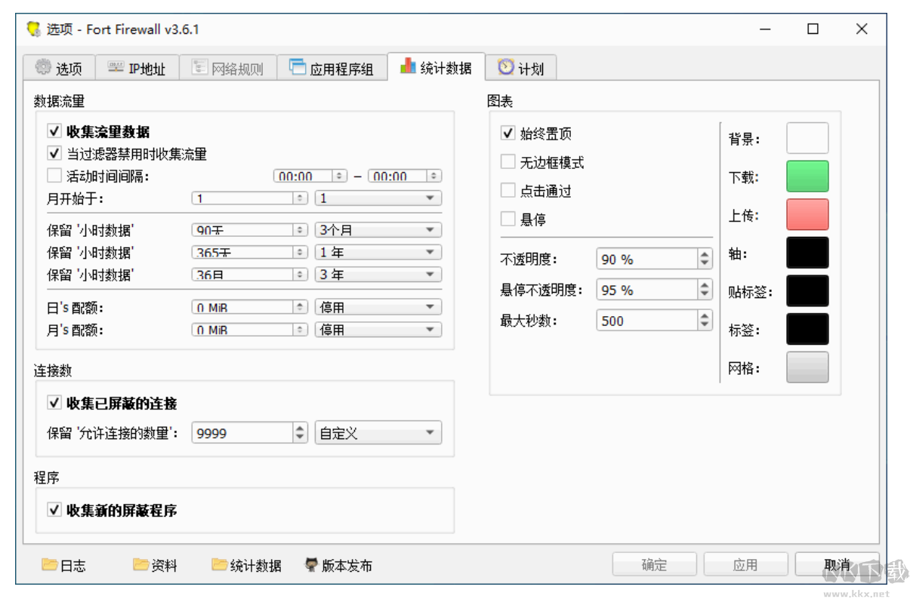910x599 pixels.
Task: Enable the 活动时间间隔 checkbox
Action: point(54,176)
